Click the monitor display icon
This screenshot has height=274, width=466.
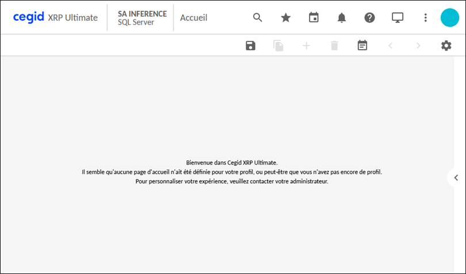[398, 17]
